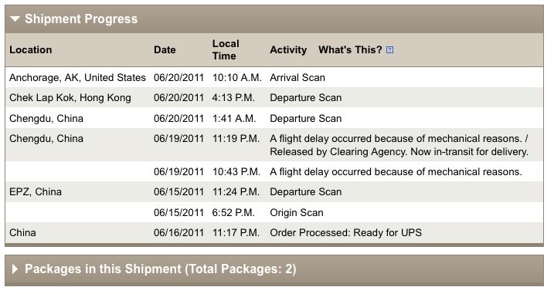
Task: Open Packages in this Shipment header text
Action: [x=161, y=269]
